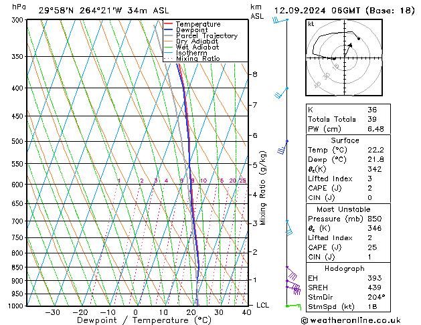Click the Surface CAPE value 2

click(x=369, y=188)
